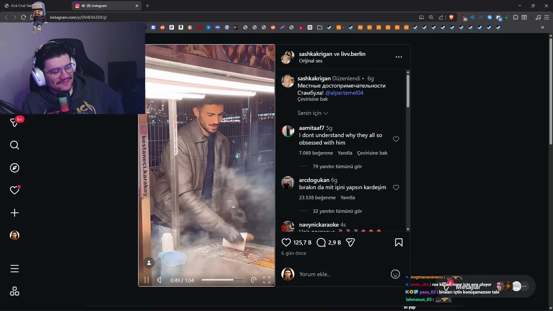Click 'Orijinal ses' audio link
The height and width of the screenshot is (311, 553).
pyautogui.click(x=311, y=61)
